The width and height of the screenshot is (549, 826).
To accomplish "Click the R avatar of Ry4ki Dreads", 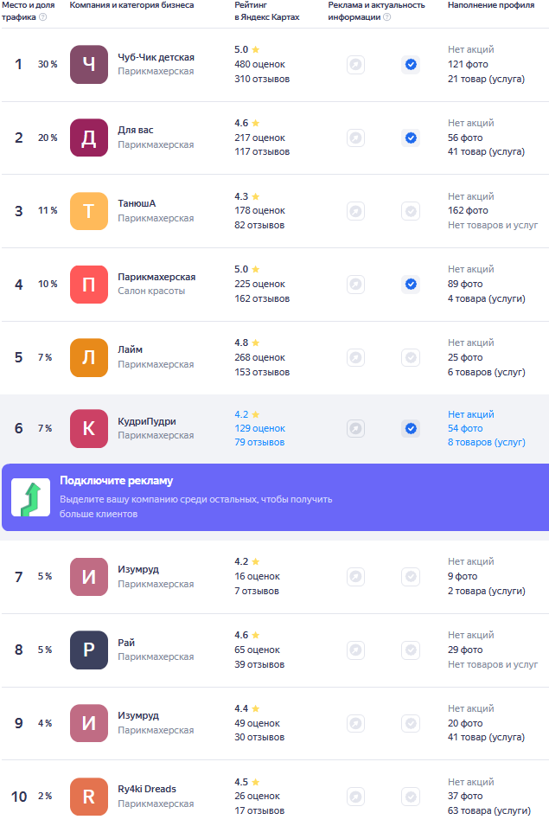I will [89, 797].
